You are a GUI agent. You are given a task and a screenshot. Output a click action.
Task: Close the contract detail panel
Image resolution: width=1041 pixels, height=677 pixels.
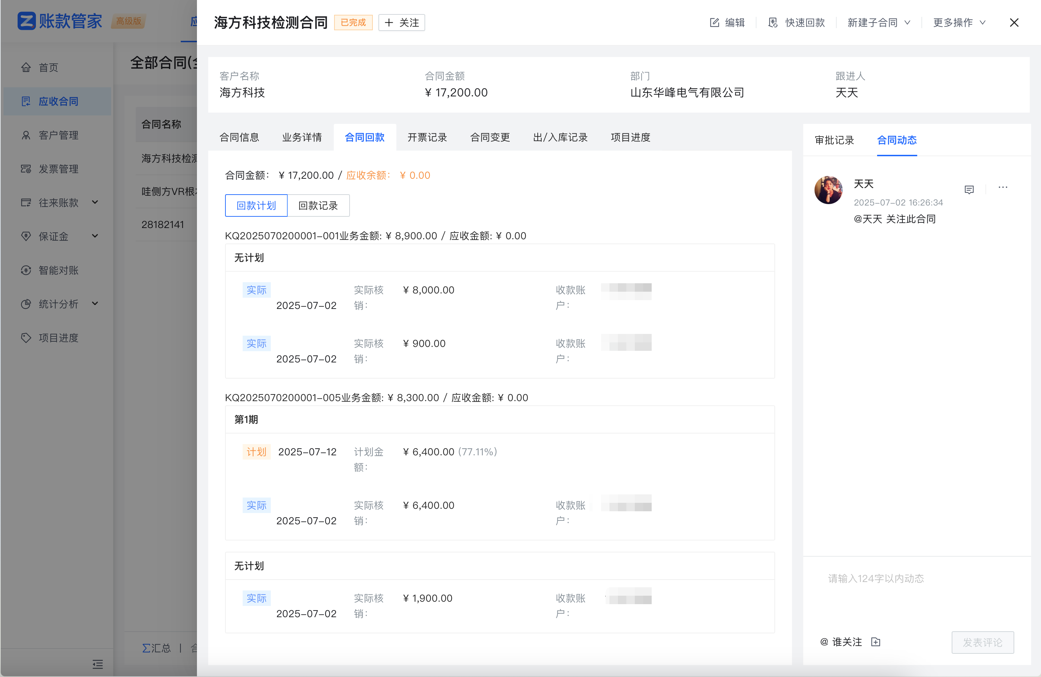[x=1014, y=22]
